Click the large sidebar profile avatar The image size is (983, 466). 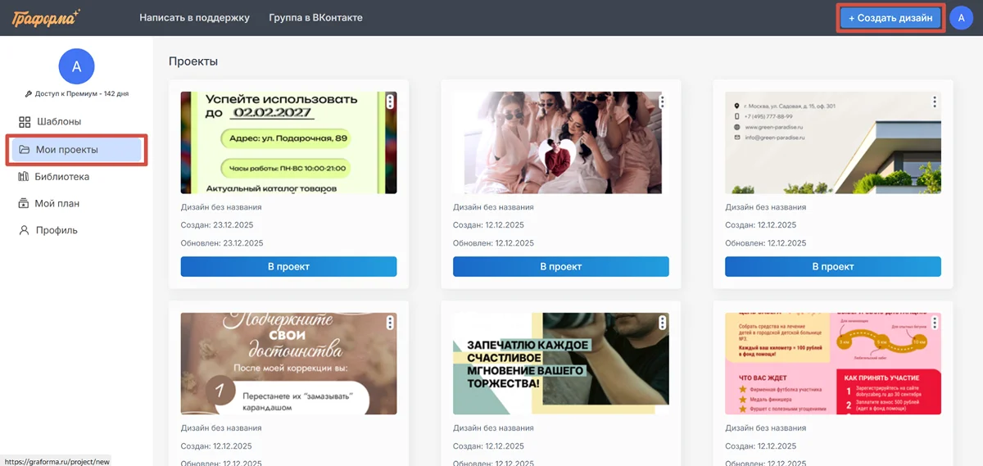(x=77, y=67)
